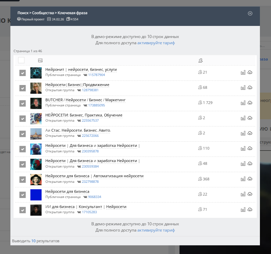Screen dimensions: 271x254
Task: Click the bottom активируйте тариф link
Action: point(156,230)
